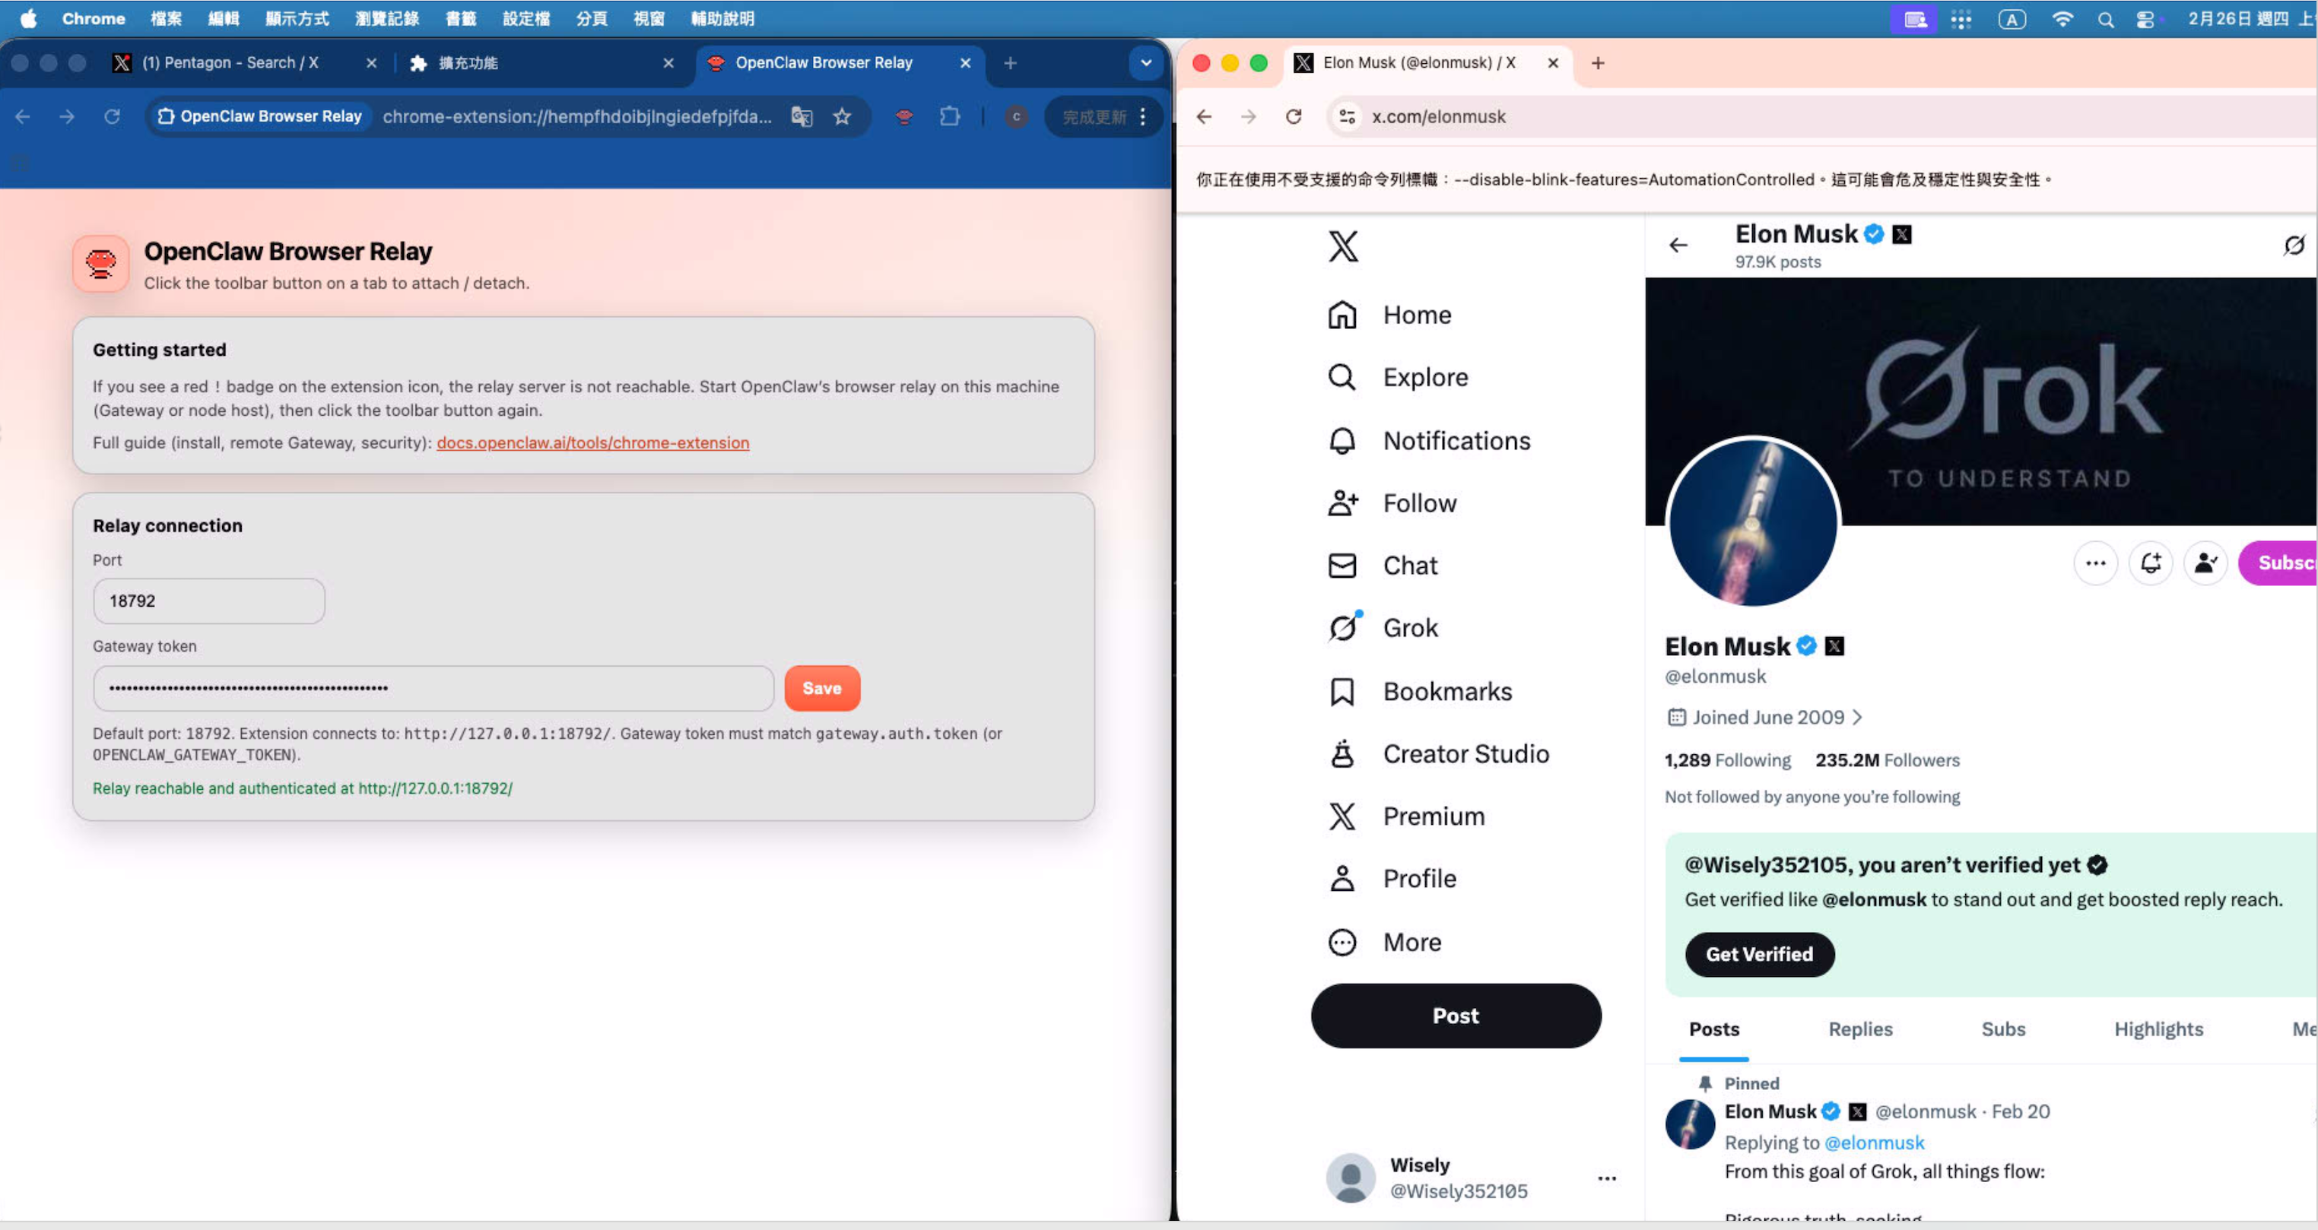Open the docs.openclaw.ai chrome-extension guide link
The width and height of the screenshot is (2318, 1230).
592,442
